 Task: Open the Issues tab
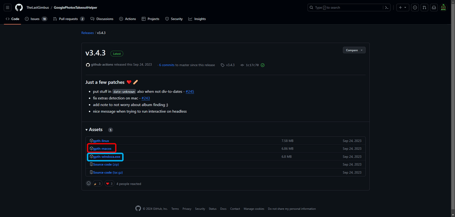click(x=36, y=19)
